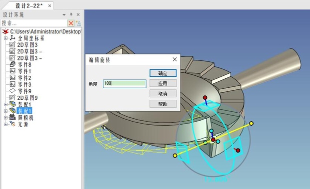Click the sketch icon of 2D草图9
This screenshot has width=310, height=189.
(12, 98)
